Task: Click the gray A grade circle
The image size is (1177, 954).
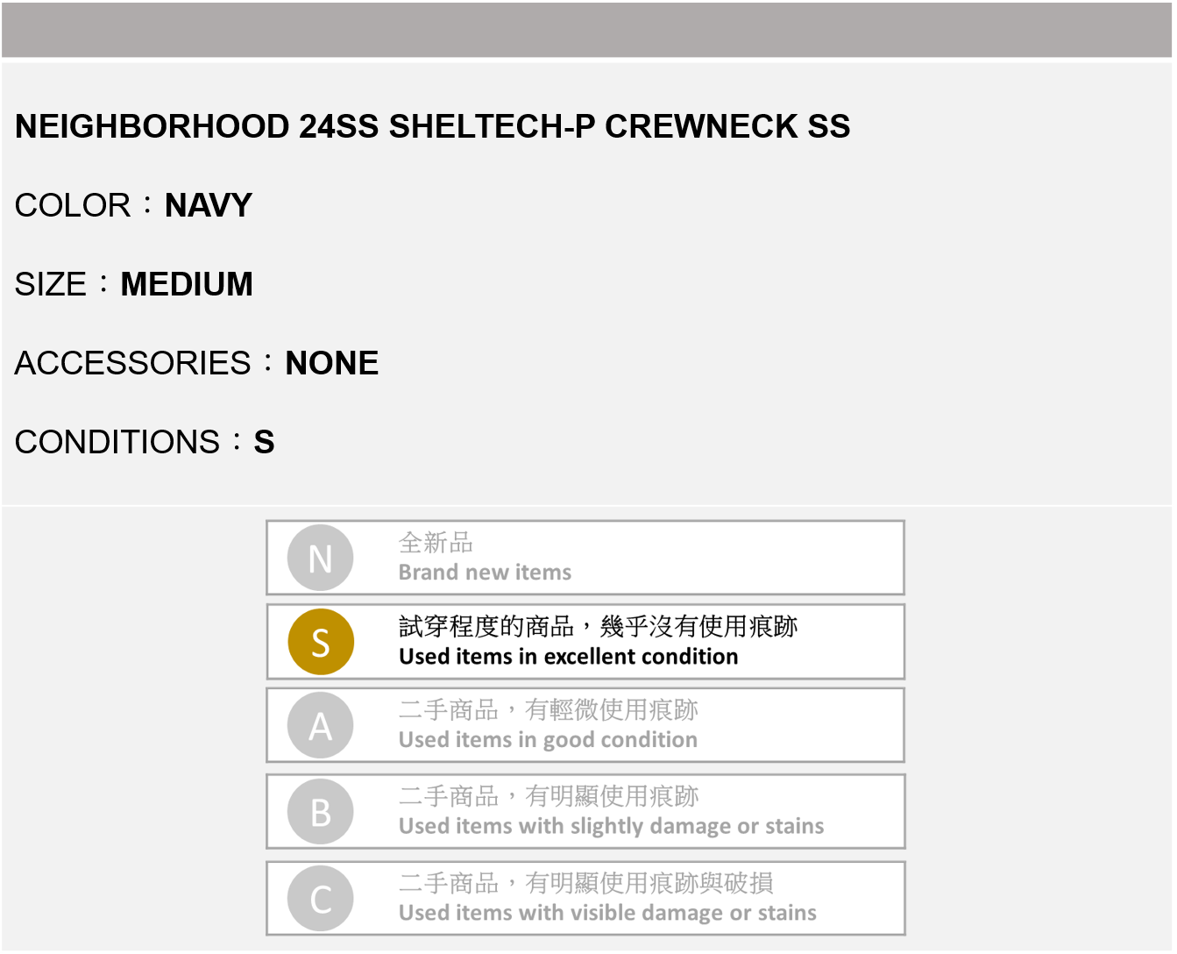Action: click(x=321, y=726)
